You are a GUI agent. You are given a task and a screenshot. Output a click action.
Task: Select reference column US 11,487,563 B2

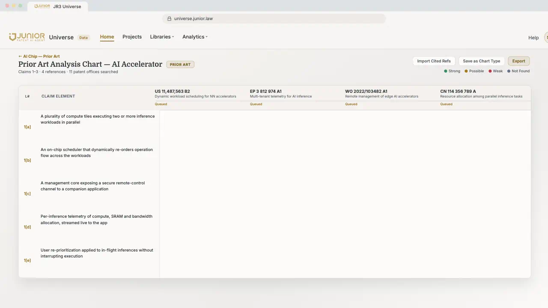pyautogui.click(x=172, y=92)
